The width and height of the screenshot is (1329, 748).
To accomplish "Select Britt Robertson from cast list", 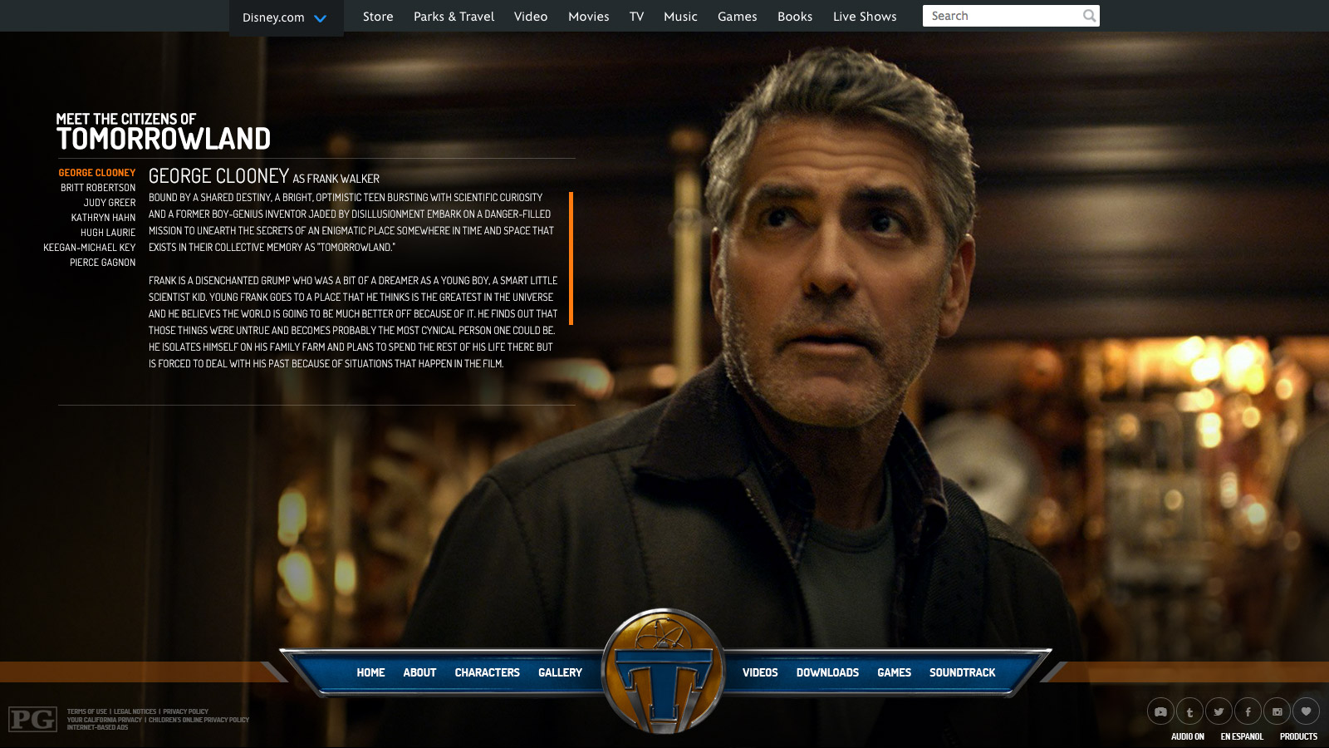I will pyautogui.click(x=98, y=188).
